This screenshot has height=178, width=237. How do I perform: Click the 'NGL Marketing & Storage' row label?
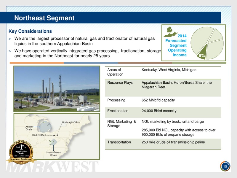pyautogui.click(x=122, y=124)
